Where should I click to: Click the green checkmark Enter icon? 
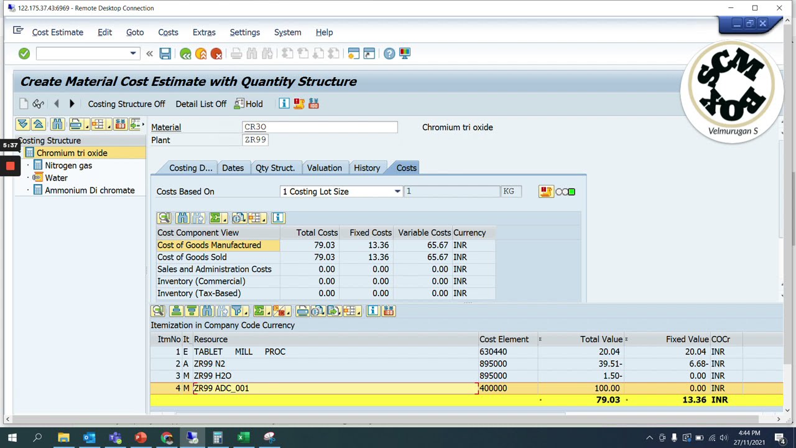point(24,54)
